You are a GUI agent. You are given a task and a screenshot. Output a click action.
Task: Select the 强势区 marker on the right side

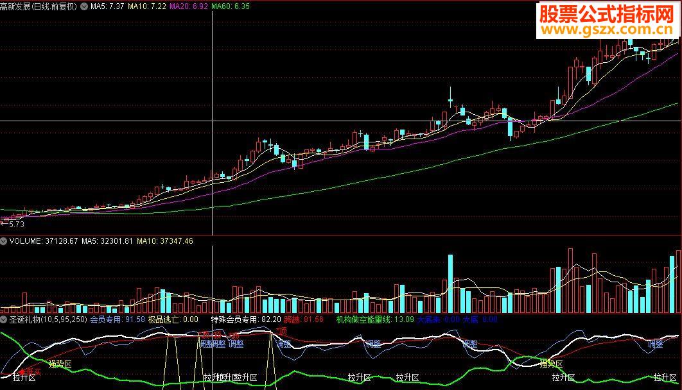click(551, 364)
